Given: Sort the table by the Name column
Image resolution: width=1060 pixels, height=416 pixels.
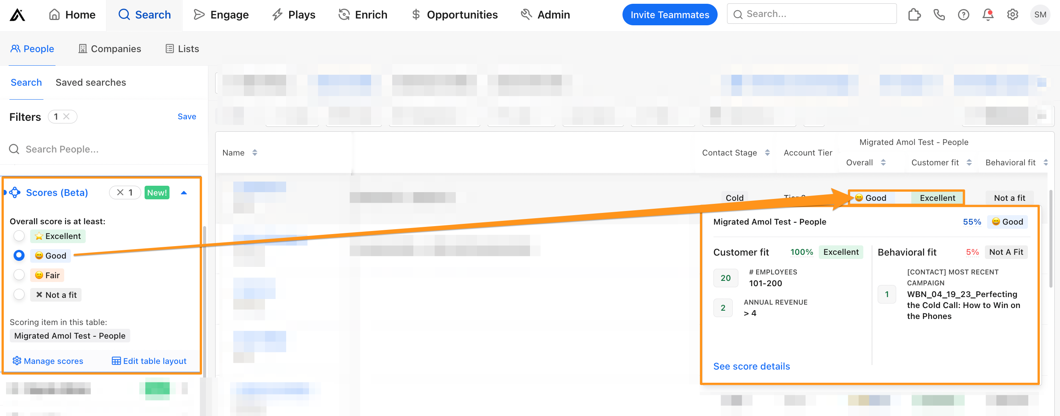Looking at the screenshot, I should coord(255,152).
